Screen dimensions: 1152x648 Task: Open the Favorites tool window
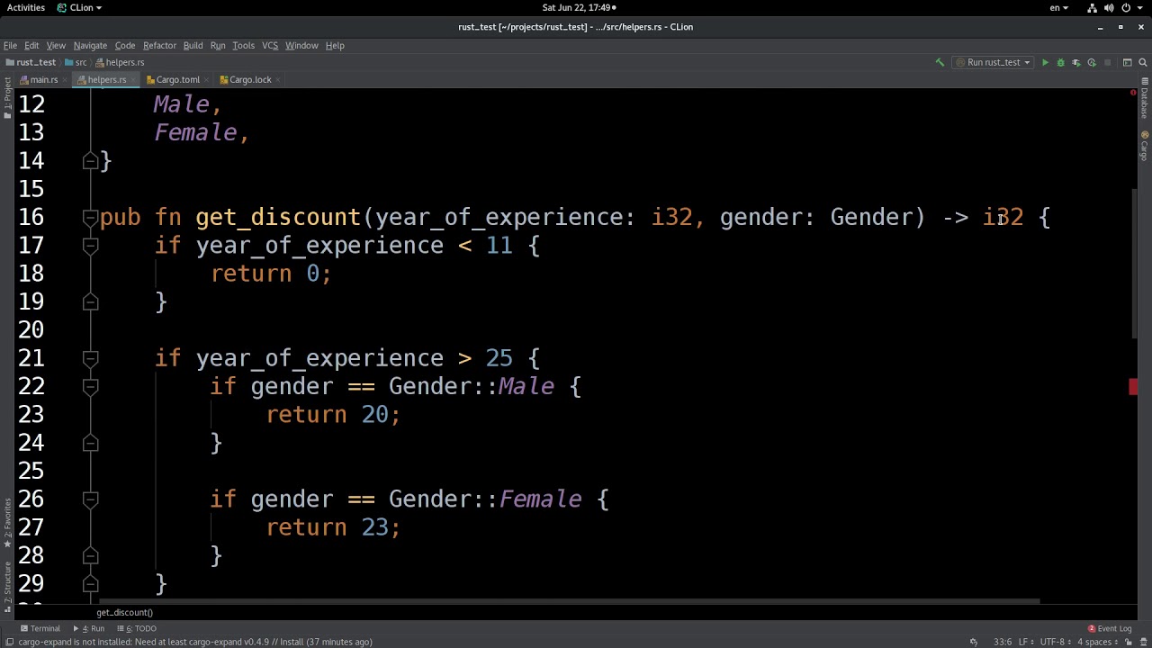pos(7,523)
